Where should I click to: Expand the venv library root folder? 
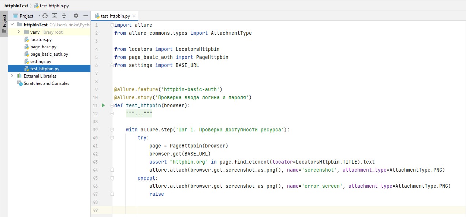click(x=19, y=32)
